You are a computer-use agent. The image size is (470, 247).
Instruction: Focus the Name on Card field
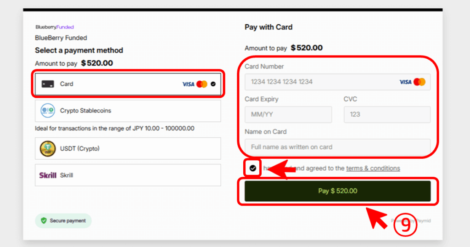point(337,147)
